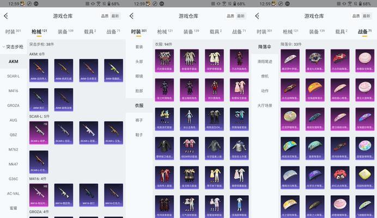Select the red and black parachute
Image resolution: width=377 pixels, height=218 pixels.
point(340,60)
